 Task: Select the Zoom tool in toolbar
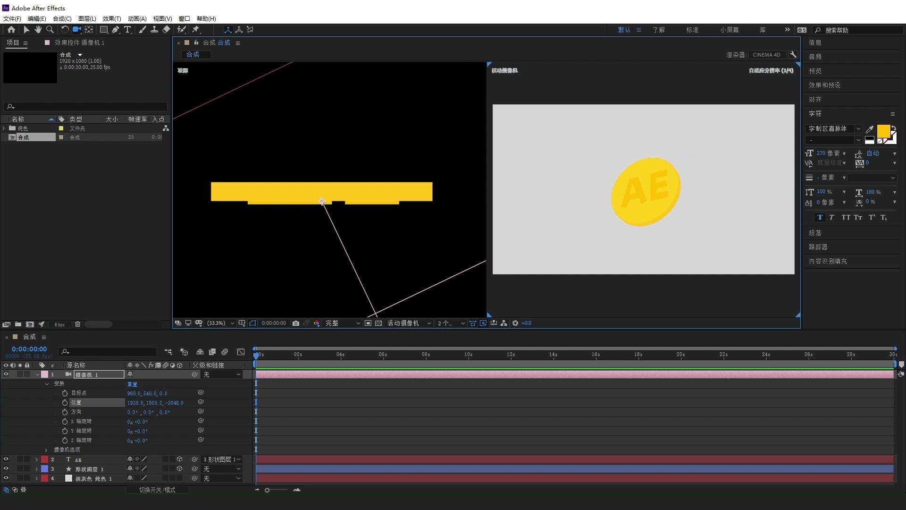(x=50, y=29)
